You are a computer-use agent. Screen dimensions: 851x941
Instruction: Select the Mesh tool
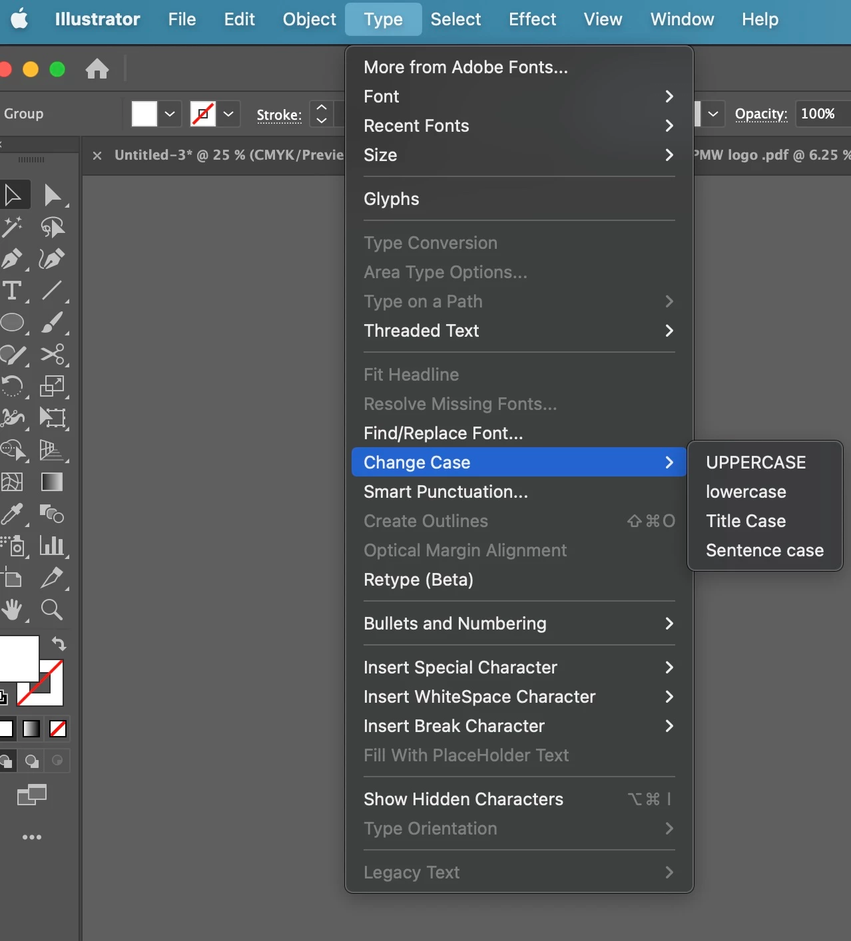point(13,482)
